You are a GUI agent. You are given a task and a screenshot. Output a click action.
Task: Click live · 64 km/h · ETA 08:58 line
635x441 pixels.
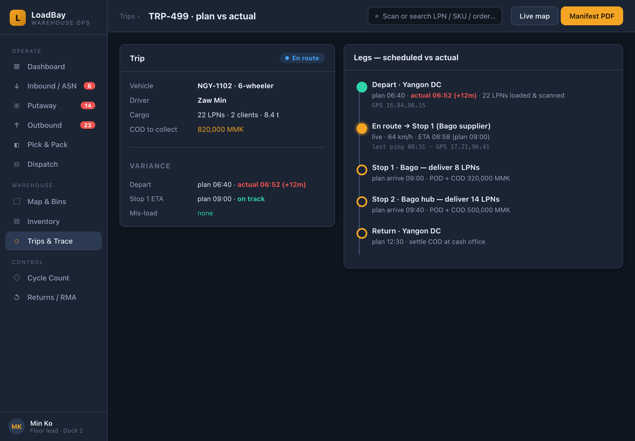pos(431,137)
